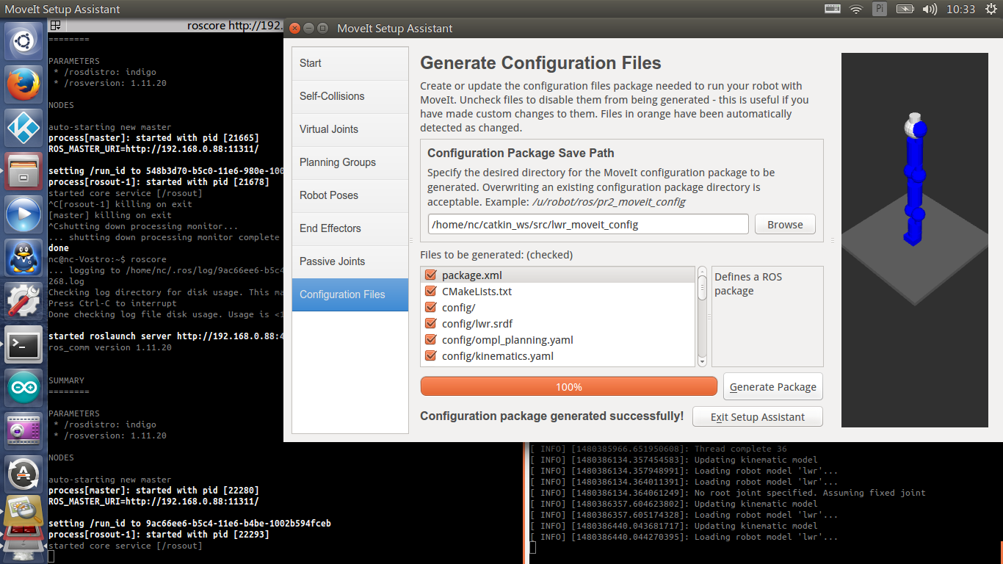Open Software Updater launcher icon

point(23,474)
